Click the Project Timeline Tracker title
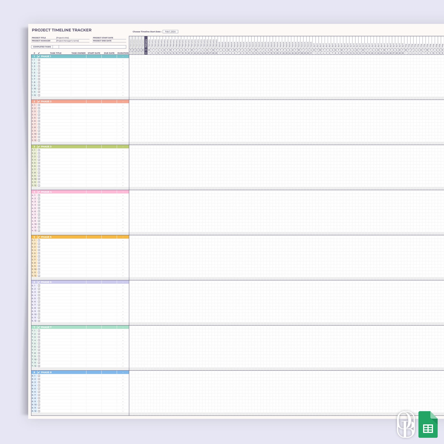The height and width of the screenshot is (444, 444). point(62,30)
